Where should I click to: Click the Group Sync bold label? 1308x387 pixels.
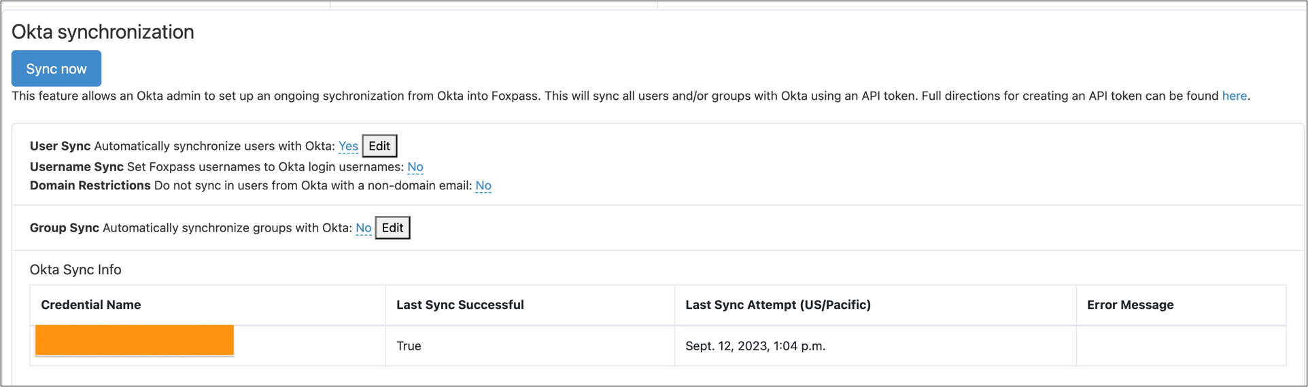pyautogui.click(x=65, y=228)
